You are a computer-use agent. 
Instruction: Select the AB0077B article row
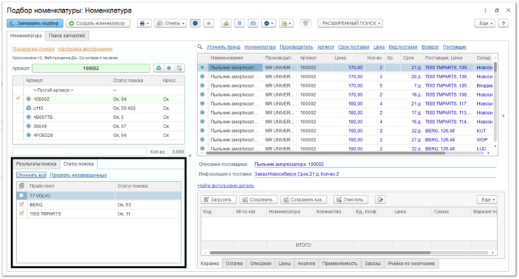coord(98,117)
